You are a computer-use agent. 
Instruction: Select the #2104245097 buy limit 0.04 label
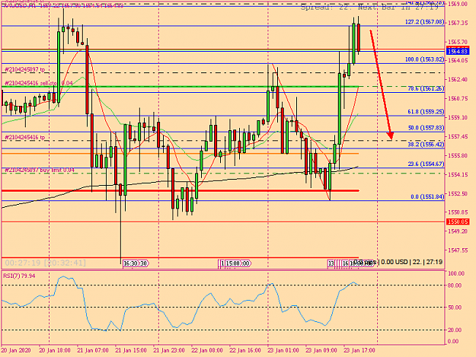(x=39, y=170)
